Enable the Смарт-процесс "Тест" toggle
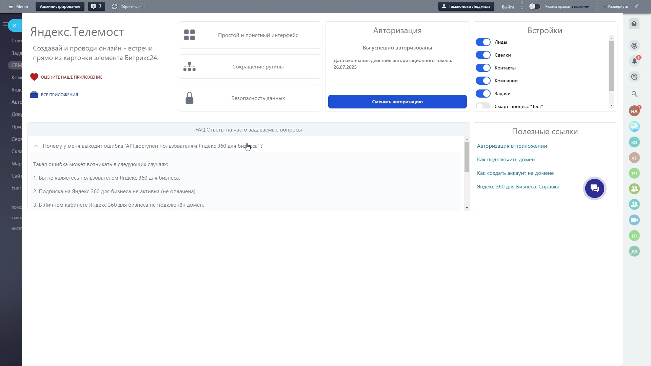The height and width of the screenshot is (366, 651). (483, 106)
